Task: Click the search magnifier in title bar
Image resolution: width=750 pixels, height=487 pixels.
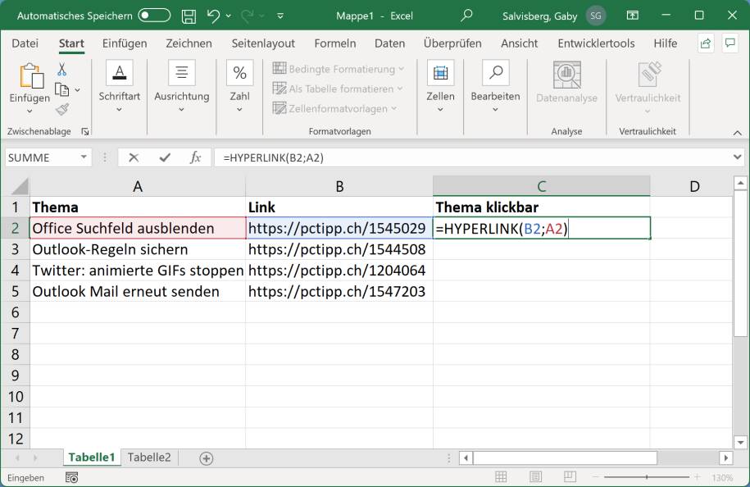Action: (x=466, y=16)
